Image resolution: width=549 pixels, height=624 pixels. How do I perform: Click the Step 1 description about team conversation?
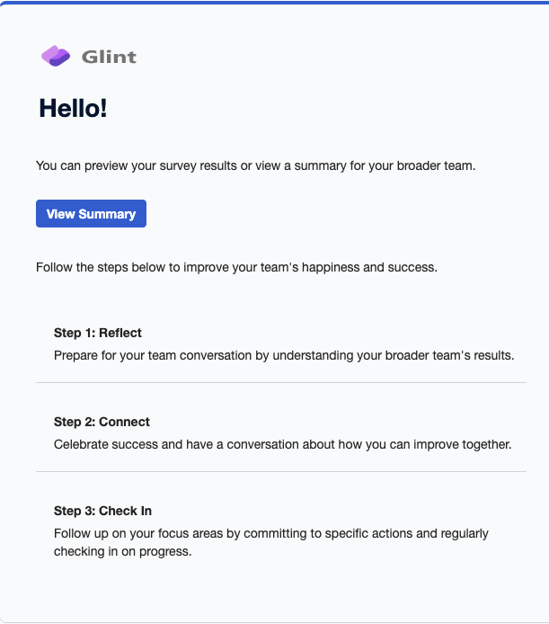coord(284,355)
